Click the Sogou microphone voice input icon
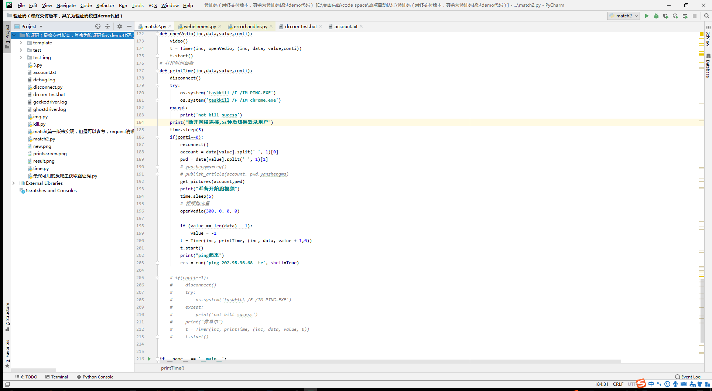Screen dimensions: 712x391 coord(675,384)
